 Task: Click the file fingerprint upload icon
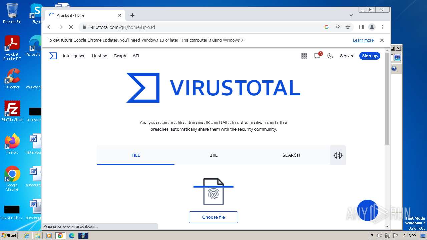pyautogui.click(x=213, y=191)
